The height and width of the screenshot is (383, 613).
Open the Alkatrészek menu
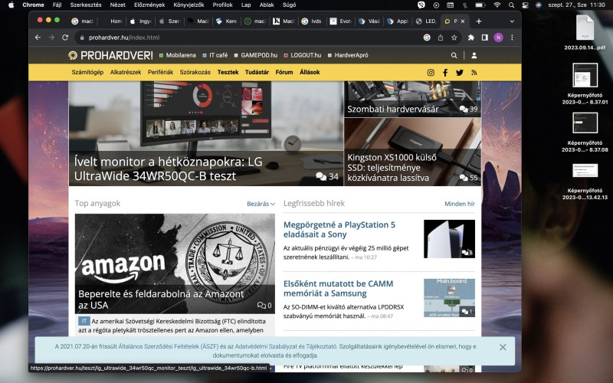coord(126,72)
